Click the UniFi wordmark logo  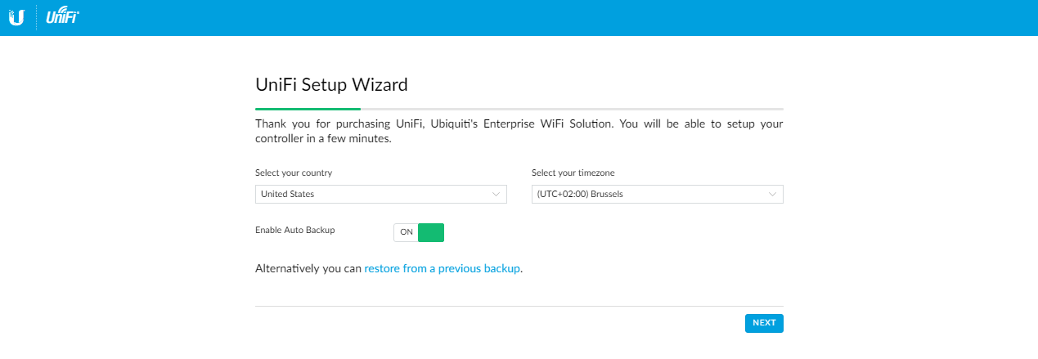pos(62,16)
